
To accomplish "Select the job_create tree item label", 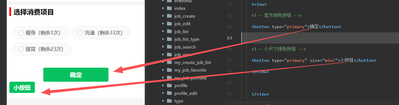I will (x=185, y=16).
